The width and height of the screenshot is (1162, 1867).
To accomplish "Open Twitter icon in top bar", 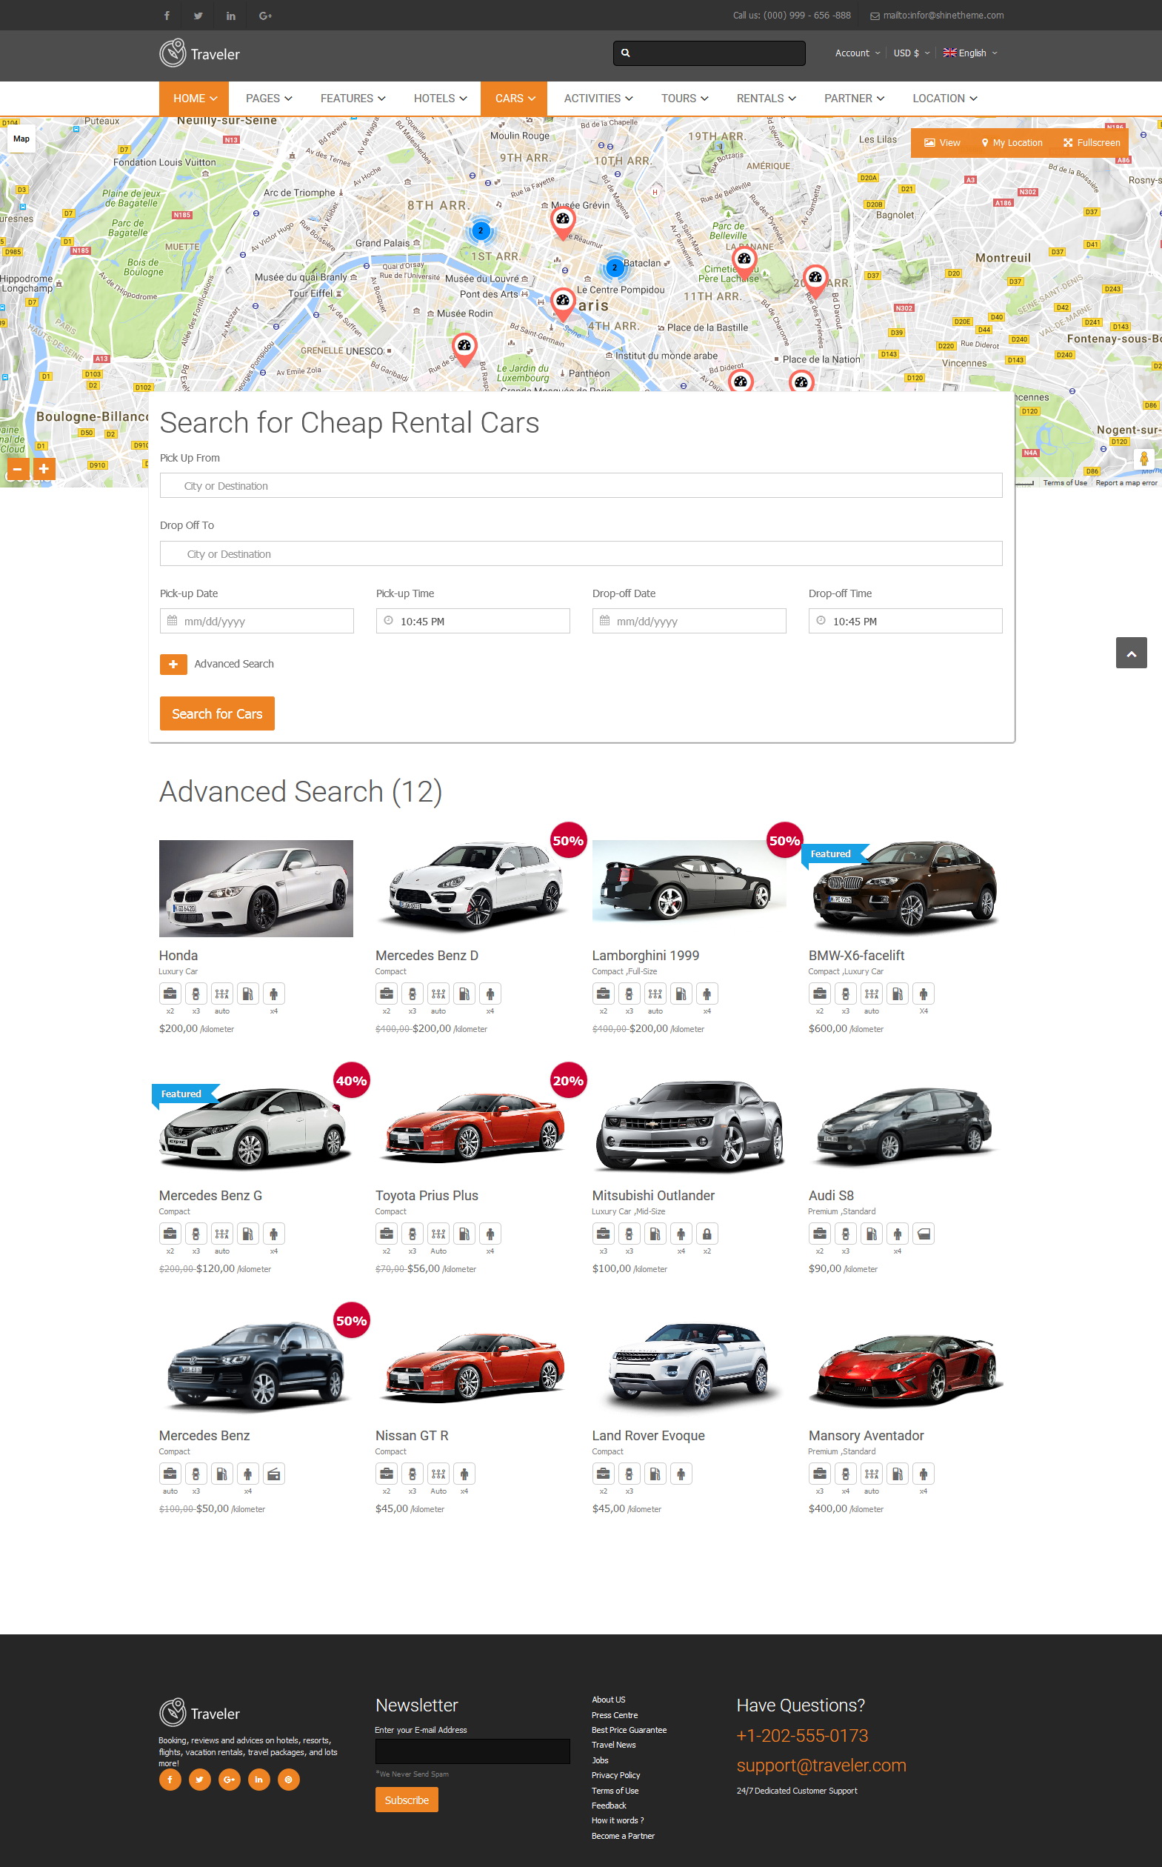I will pyautogui.click(x=198, y=16).
